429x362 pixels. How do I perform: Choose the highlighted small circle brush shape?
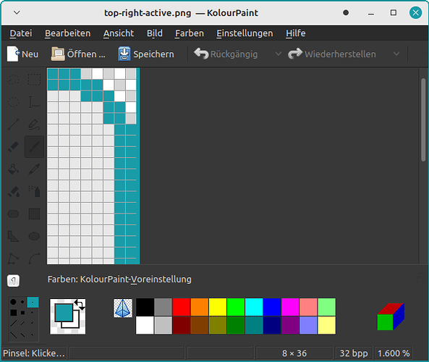point(33,303)
